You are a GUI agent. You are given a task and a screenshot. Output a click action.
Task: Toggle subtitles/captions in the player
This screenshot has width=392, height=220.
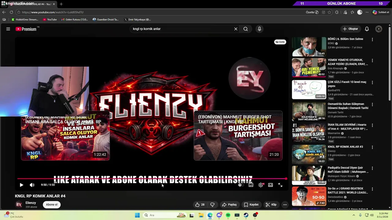click(x=251, y=185)
